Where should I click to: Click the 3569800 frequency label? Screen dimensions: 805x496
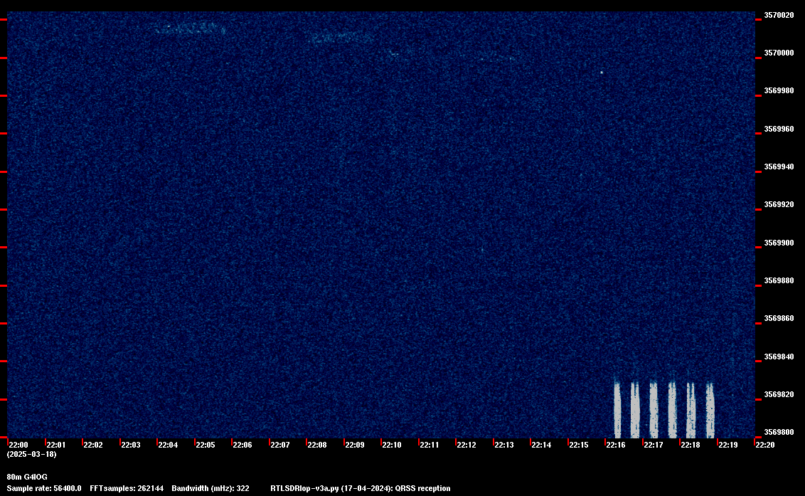[x=779, y=432]
